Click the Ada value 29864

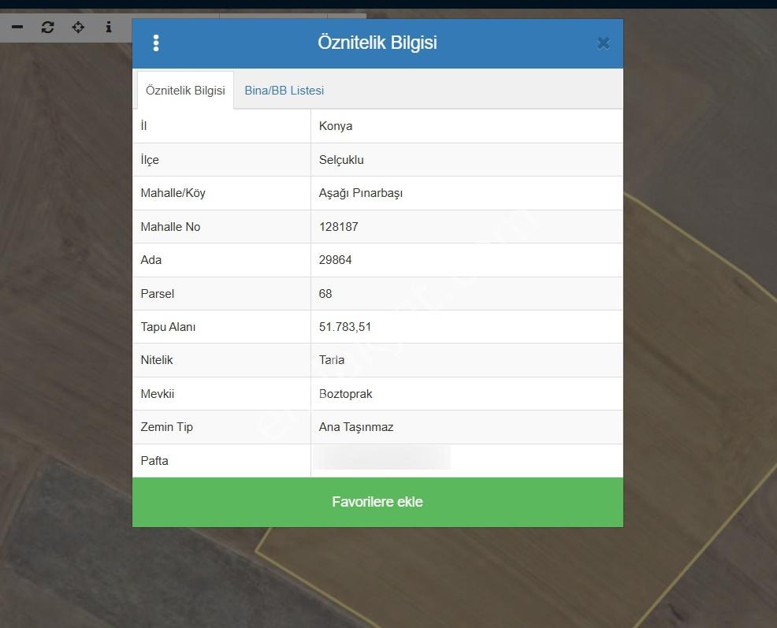pyautogui.click(x=335, y=260)
